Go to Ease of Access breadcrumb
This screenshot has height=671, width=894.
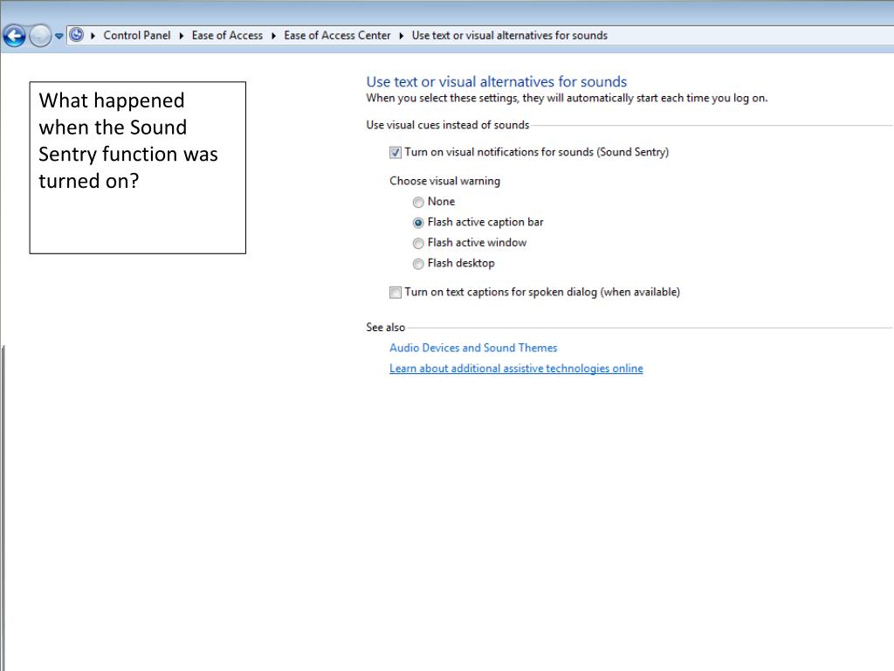coord(227,35)
